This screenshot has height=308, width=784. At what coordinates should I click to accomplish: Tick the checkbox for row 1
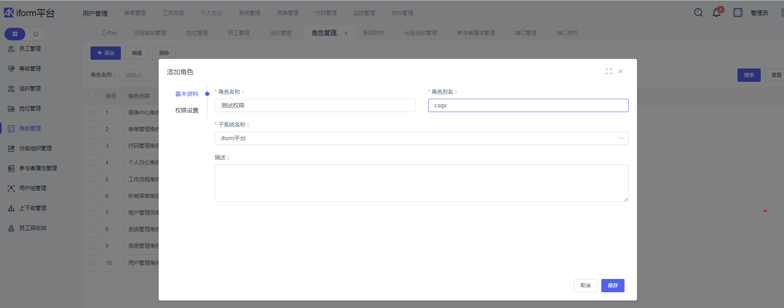click(x=92, y=112)
